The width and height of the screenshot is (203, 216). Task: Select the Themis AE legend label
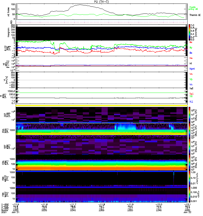(195, 15)
